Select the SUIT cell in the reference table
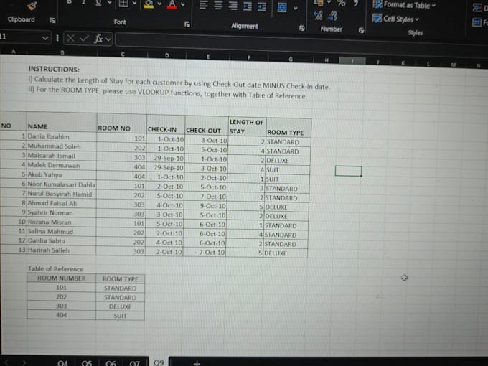This screenshot has width=488, height=366. 120,316
